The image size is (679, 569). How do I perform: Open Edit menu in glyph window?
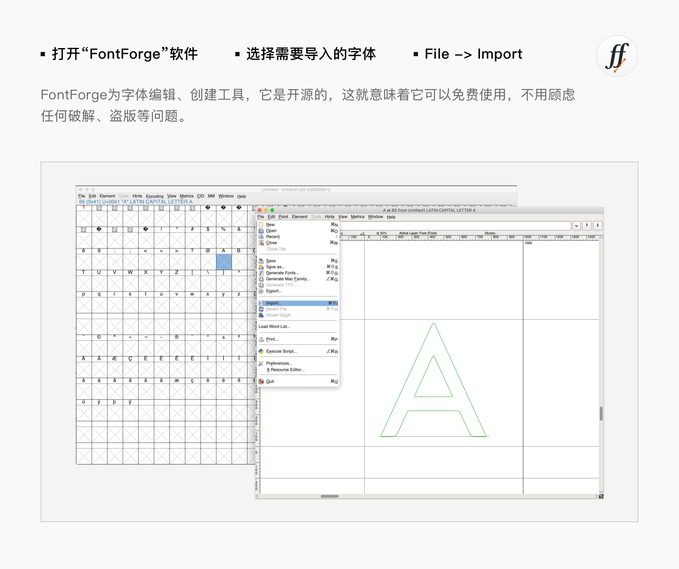tap(271, 217)
